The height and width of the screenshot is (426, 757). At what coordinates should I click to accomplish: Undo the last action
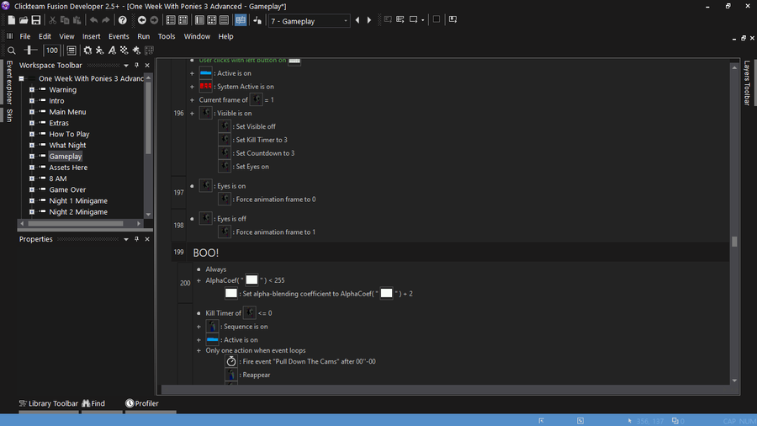click(x=93, y=20)
